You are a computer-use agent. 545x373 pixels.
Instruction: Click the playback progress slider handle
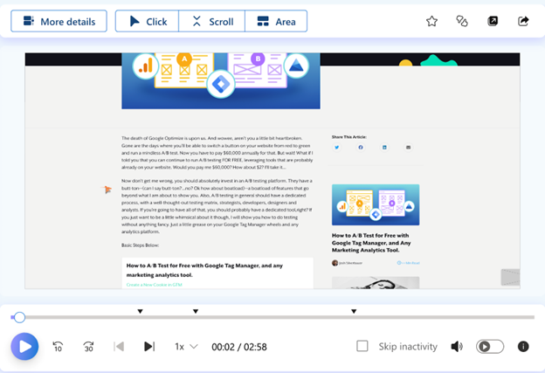click(19, 317)
